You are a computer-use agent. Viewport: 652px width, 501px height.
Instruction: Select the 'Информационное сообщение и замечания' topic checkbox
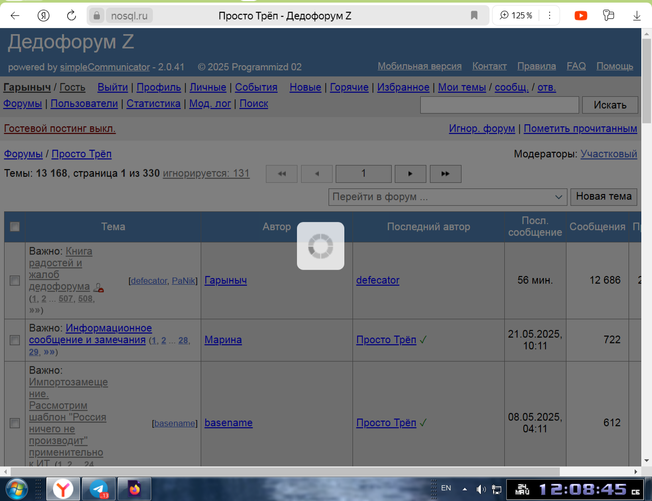pyautogui.click(x=15, y=340)
